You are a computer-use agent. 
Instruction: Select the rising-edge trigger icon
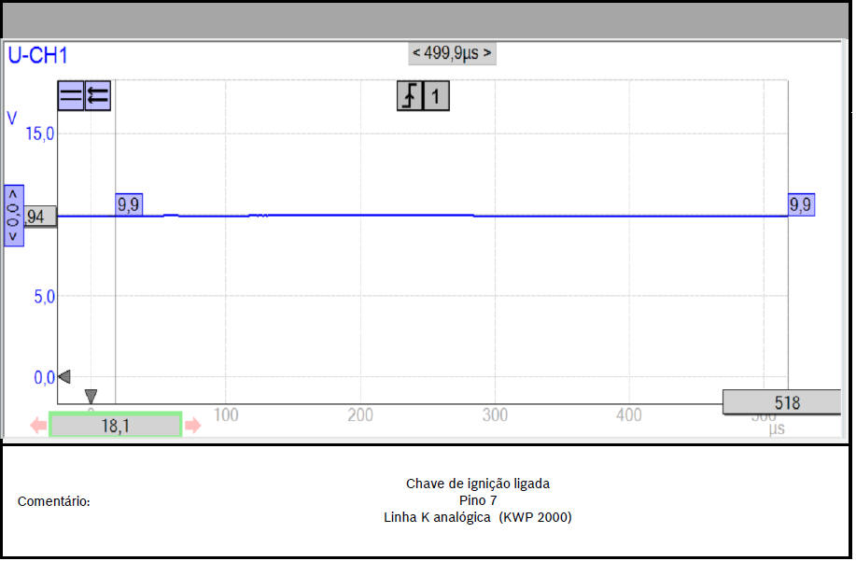(x=410, y=96)
